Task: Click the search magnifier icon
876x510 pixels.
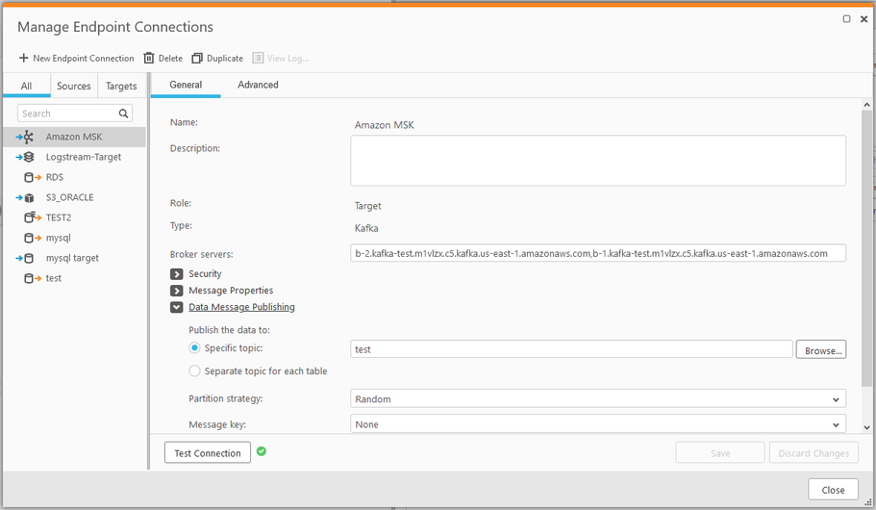Action: click(x=123, y=114)
